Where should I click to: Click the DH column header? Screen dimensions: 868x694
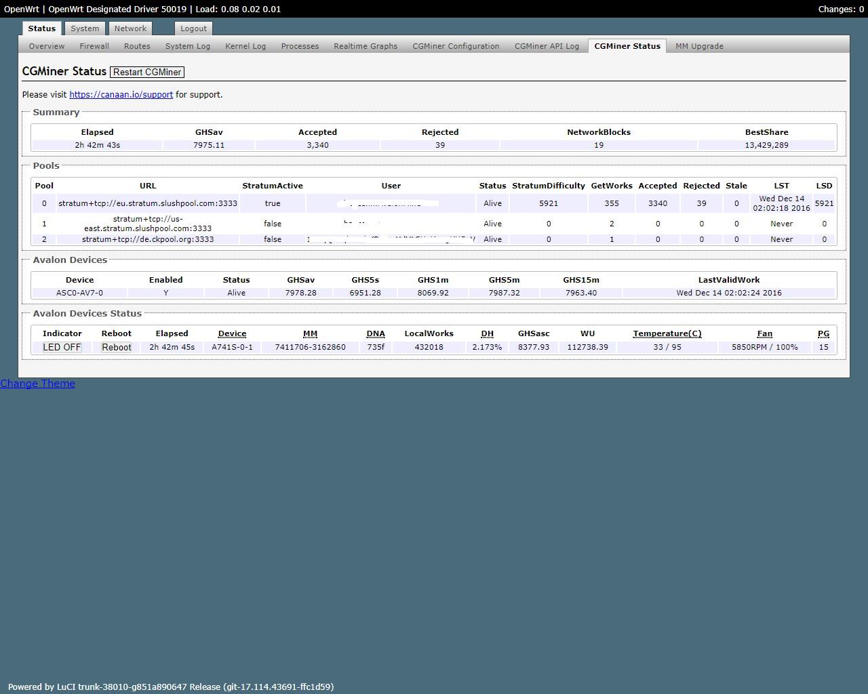pyautogui.click(x=487, y=333)
